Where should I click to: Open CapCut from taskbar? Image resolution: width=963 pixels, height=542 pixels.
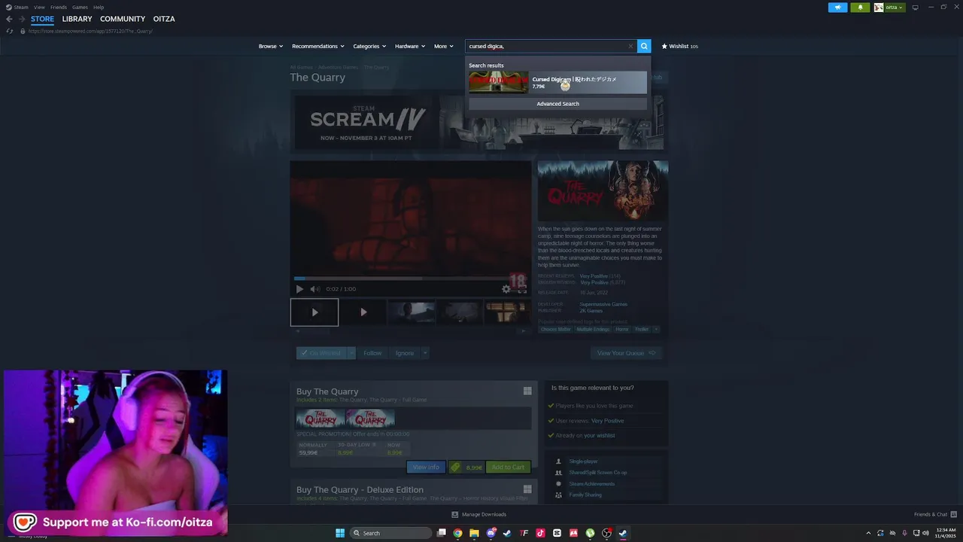(557, 533)
